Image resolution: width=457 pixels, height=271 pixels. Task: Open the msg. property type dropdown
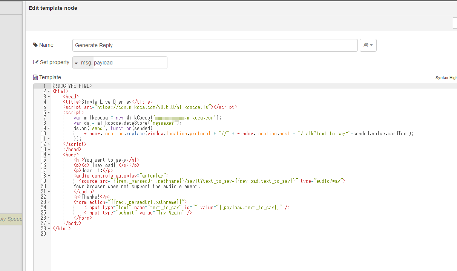[76, 63]
